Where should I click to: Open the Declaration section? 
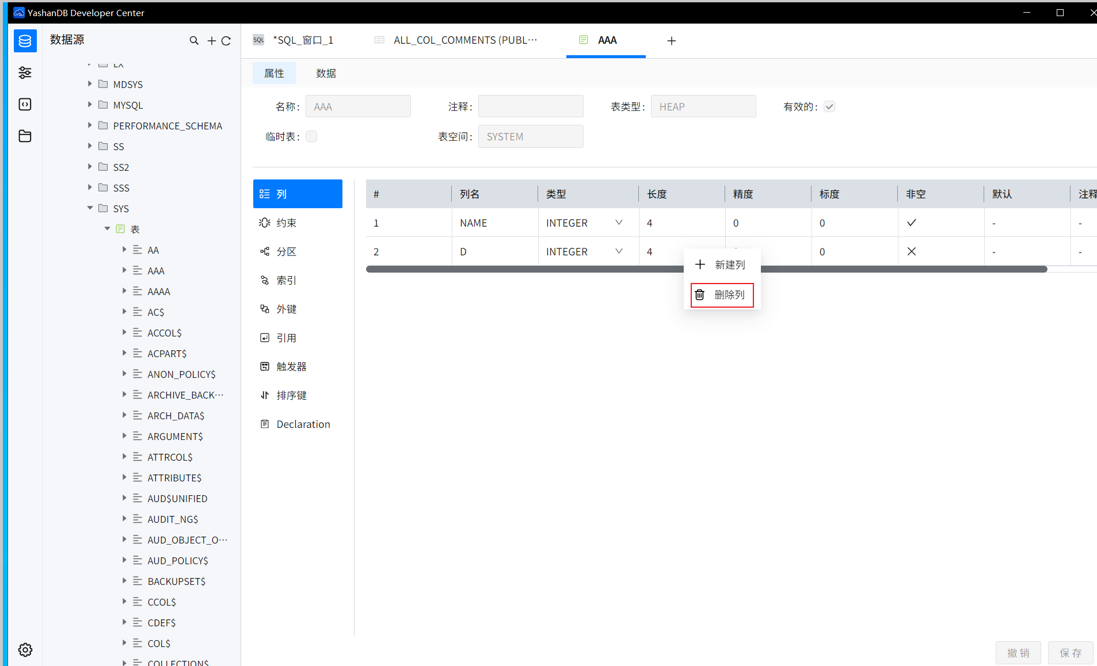(298, 424)
